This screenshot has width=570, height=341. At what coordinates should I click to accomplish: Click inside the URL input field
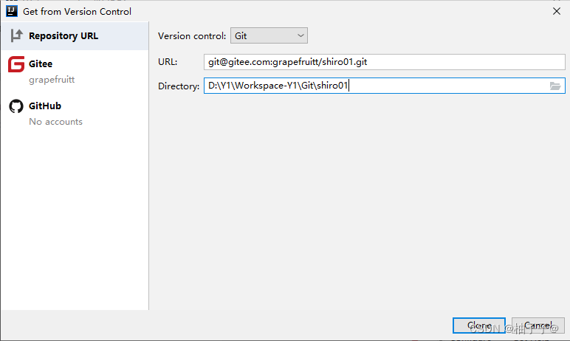tap(384, 62)
